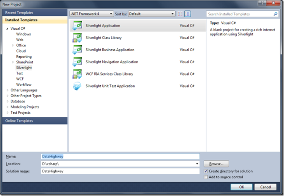Switch to medium icons view

(187, 14)
